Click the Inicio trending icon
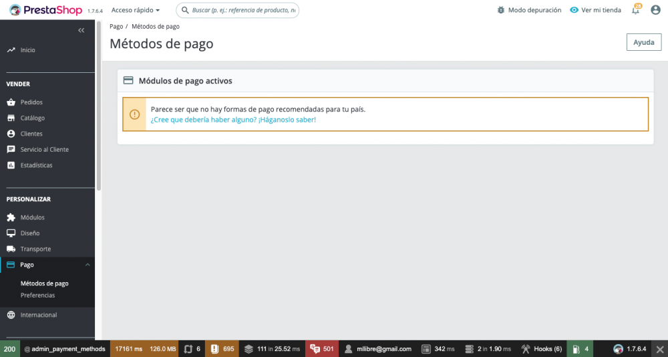 click(11, 50)
